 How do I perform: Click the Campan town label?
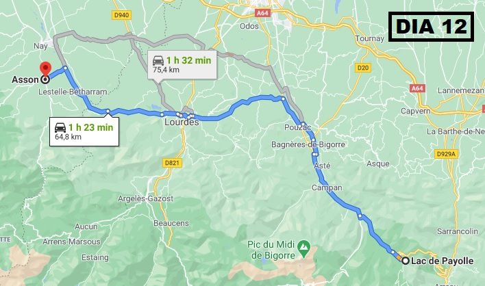(327, 187)
